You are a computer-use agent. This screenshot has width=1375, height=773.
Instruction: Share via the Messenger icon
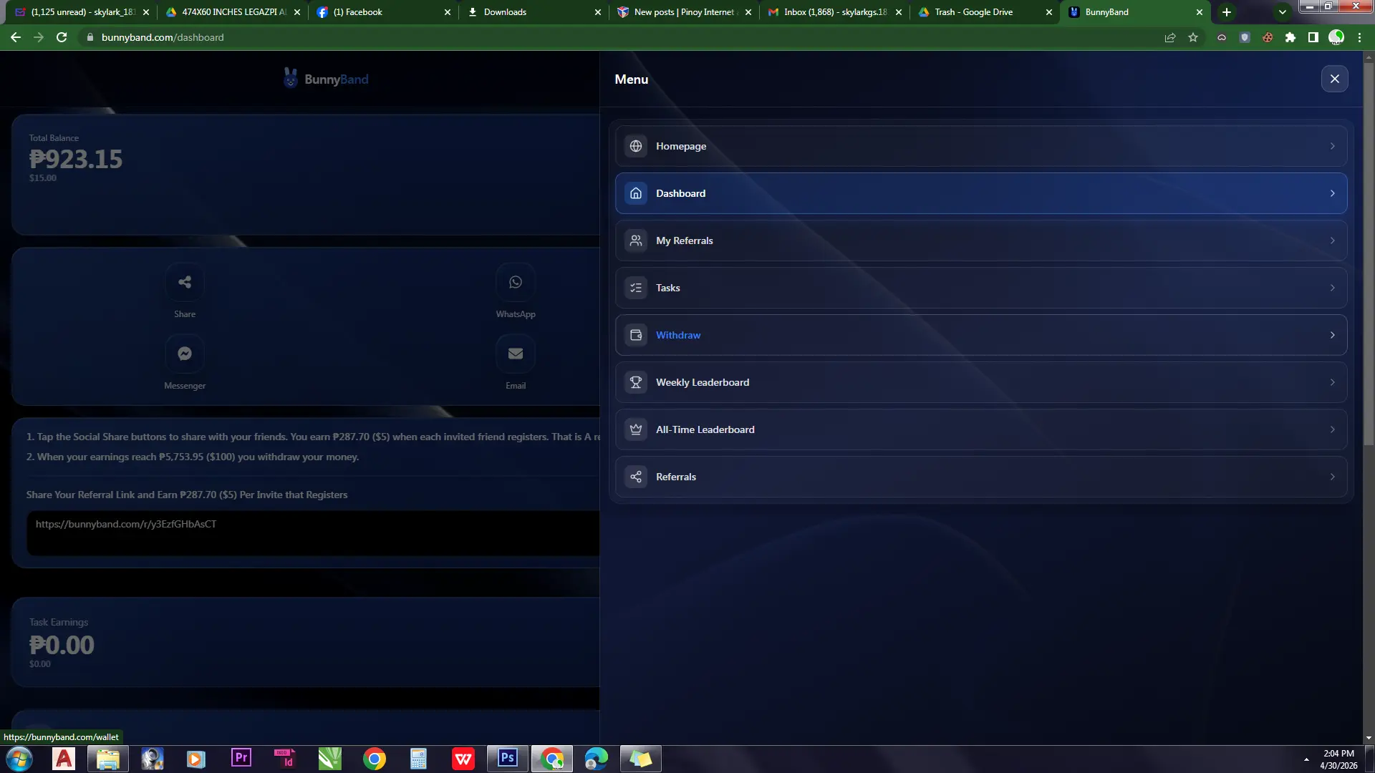(x=185, y=354)
